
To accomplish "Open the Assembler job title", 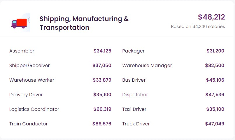I will (22, 51).
